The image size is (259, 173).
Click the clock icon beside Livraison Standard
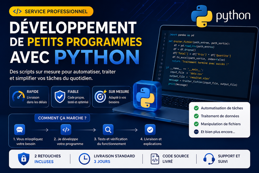click(x=84, y=159)
